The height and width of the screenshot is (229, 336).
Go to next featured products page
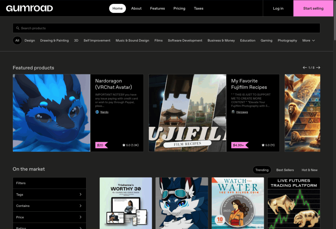click(x=318, y=68)
